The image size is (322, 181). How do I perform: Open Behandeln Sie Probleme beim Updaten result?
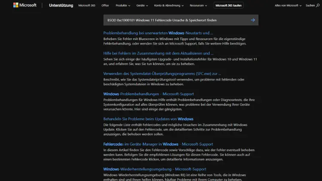(x=148, y=119)
